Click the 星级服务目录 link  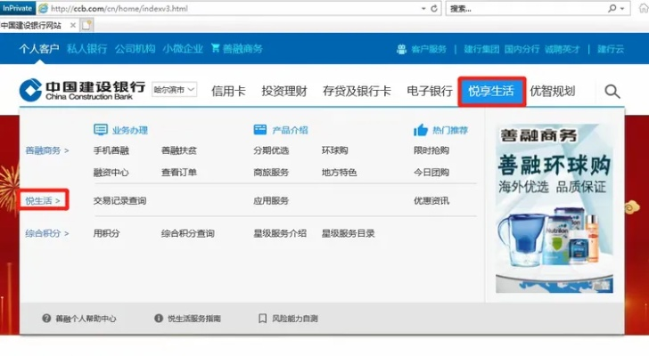point(348,233)
